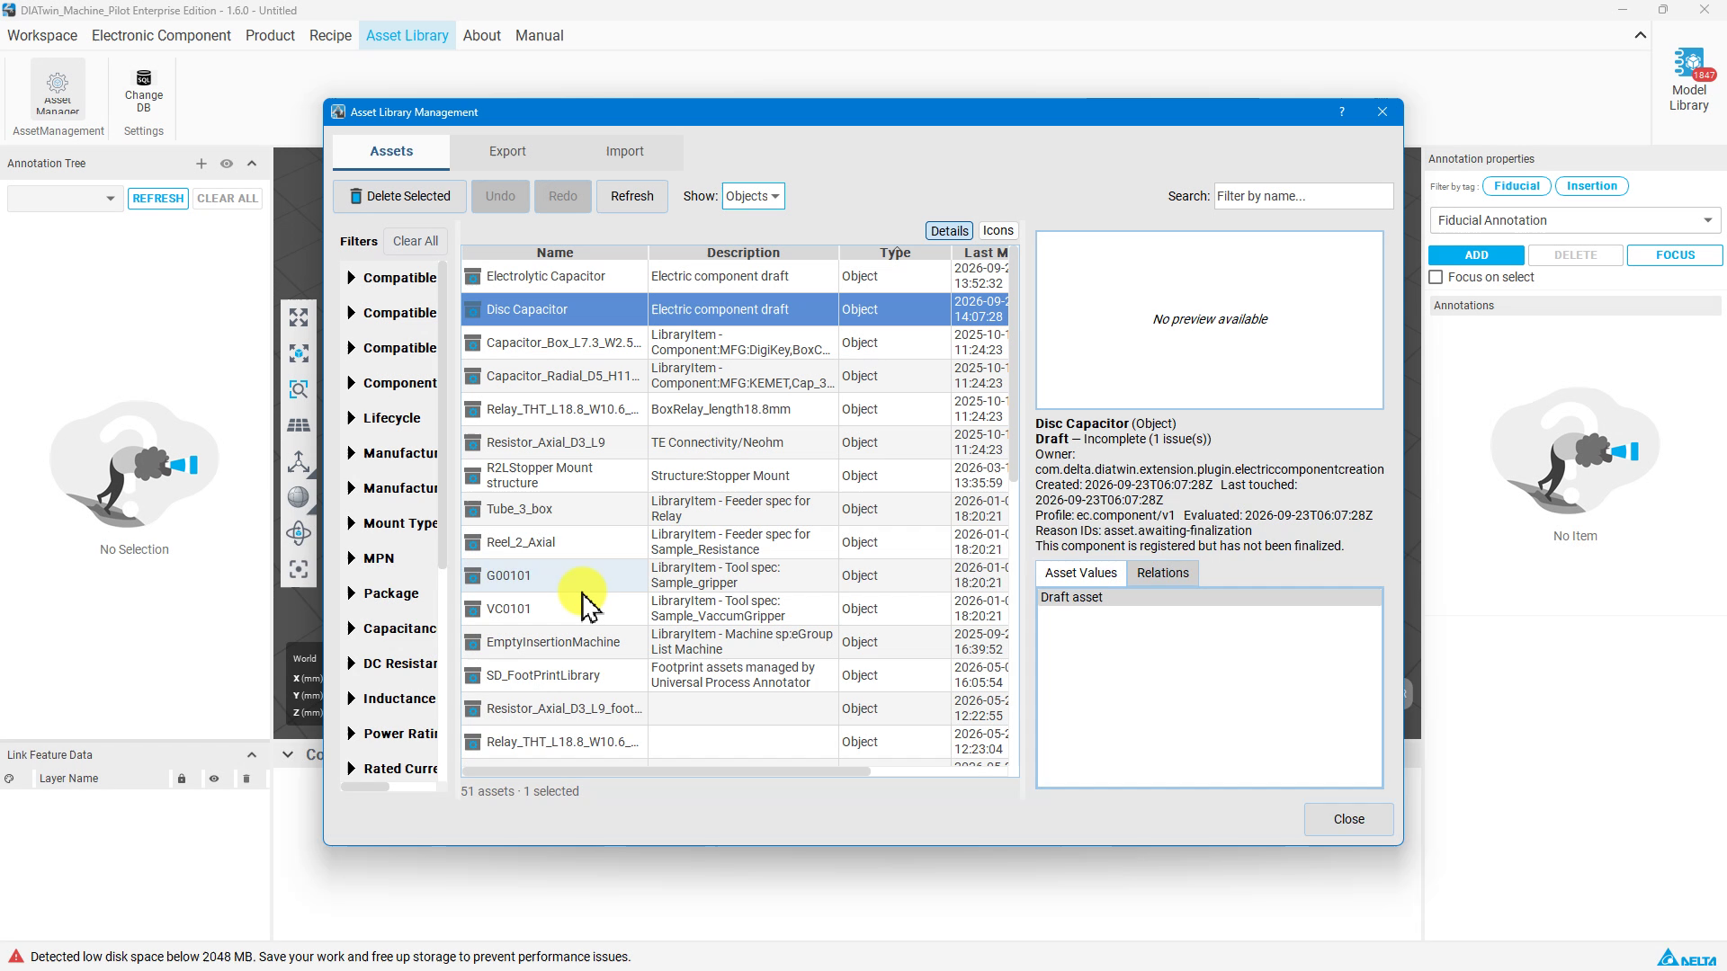The width and height of the screenshot is (1727, 971).
Task: Click Clear All filters button
Action: 416,242
